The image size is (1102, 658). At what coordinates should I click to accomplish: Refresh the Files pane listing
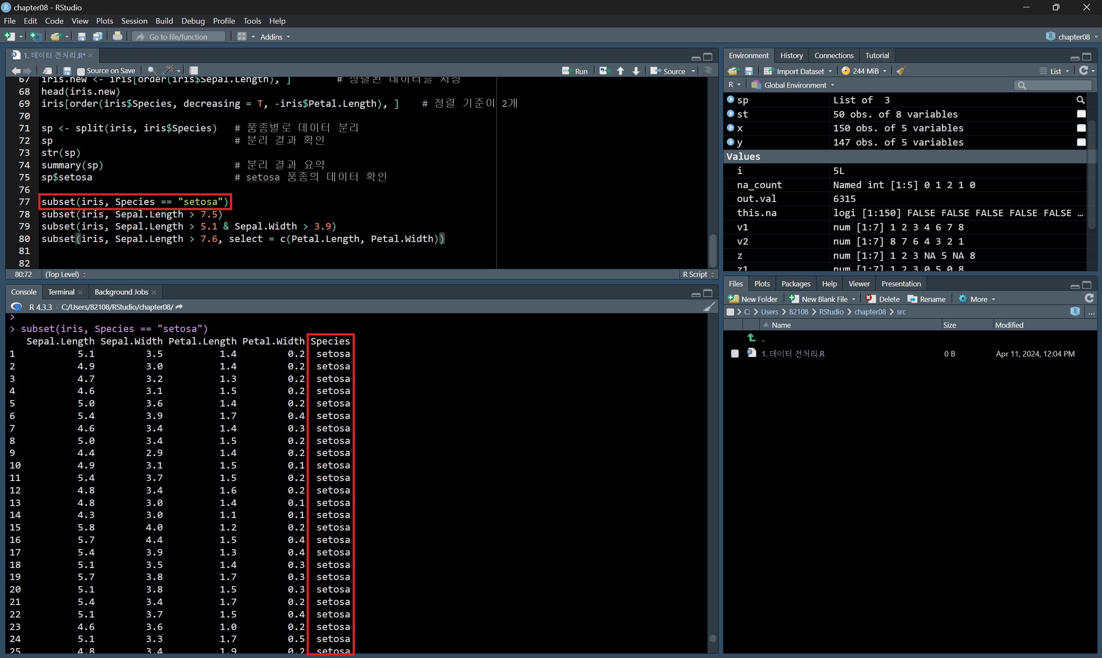[x=1089, y=298]
